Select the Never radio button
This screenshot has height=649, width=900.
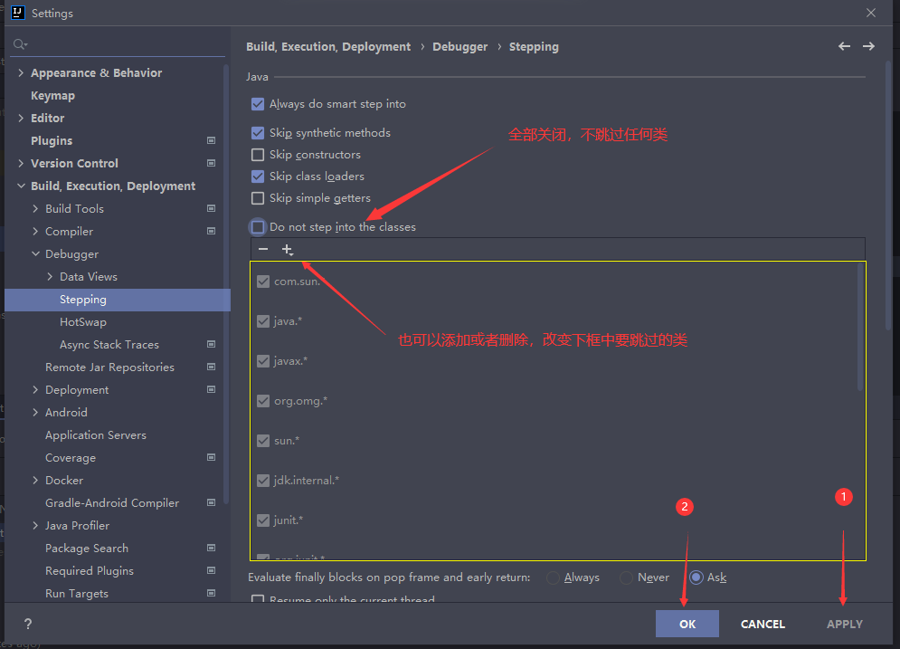coord(626,577)
